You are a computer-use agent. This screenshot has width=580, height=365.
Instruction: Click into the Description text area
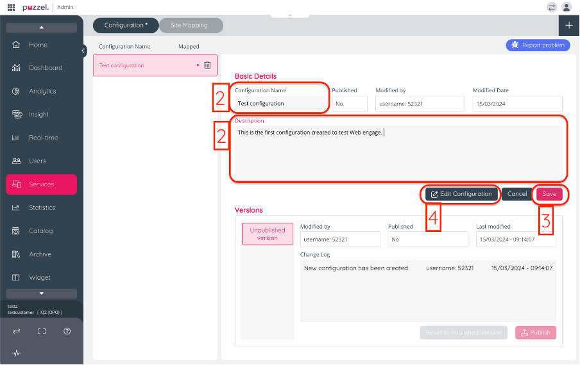[x=398, y=154]
